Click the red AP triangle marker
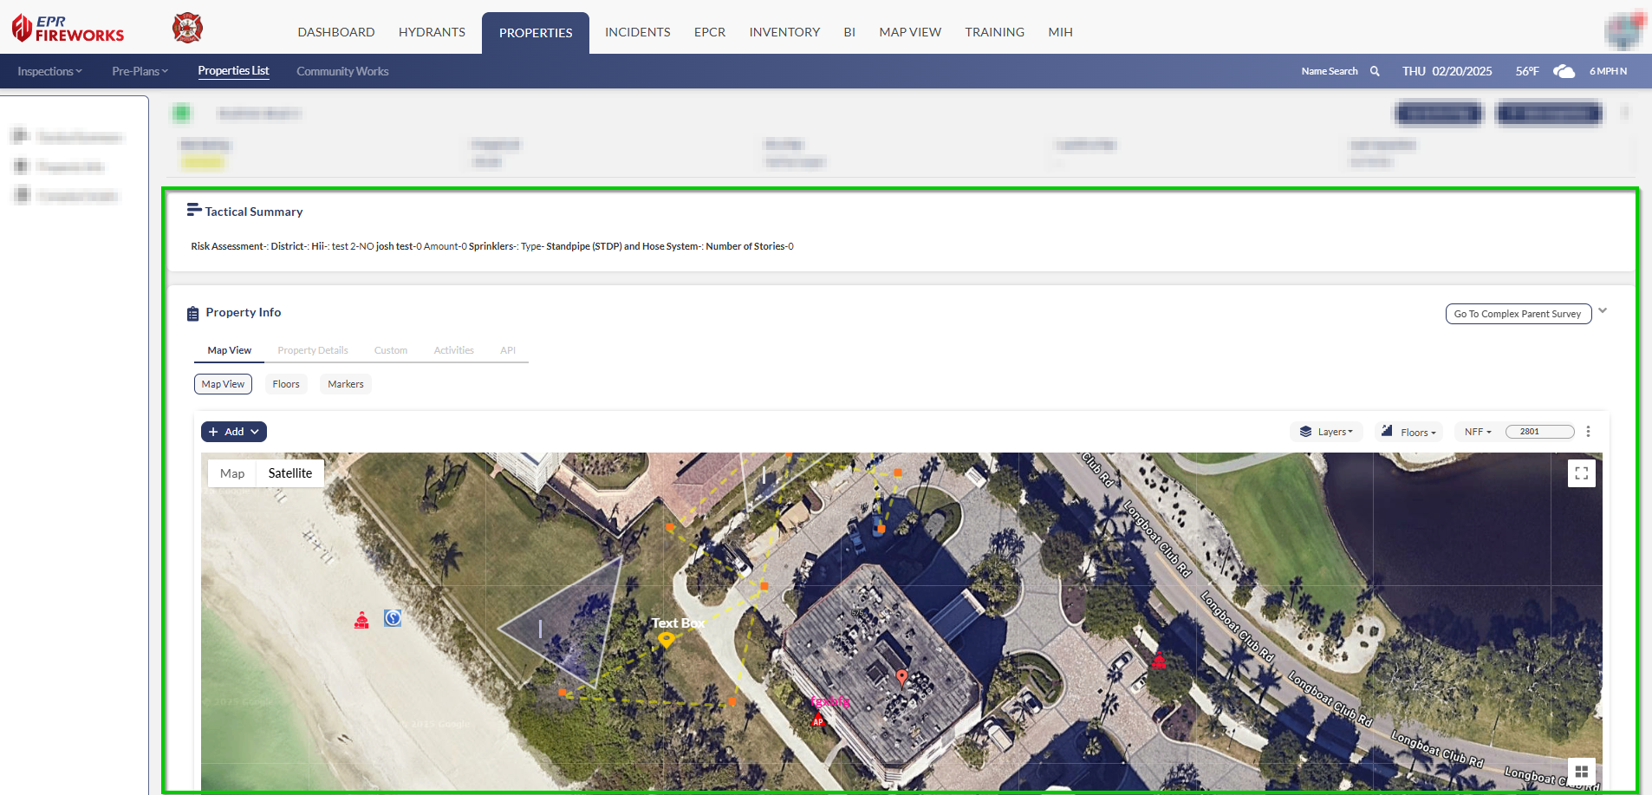This screenshot has width=1652, height=795. [817, 720]
